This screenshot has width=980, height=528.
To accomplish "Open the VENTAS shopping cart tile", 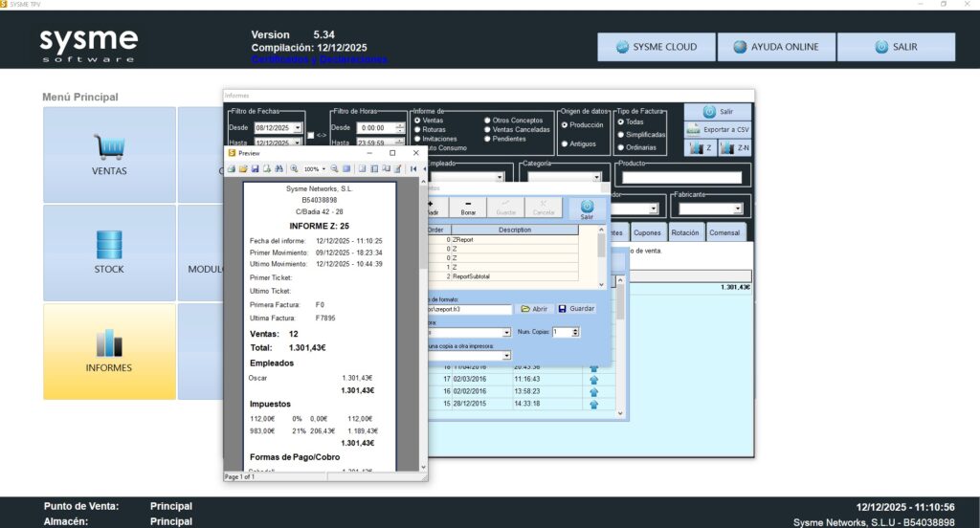I will point(109,155).
